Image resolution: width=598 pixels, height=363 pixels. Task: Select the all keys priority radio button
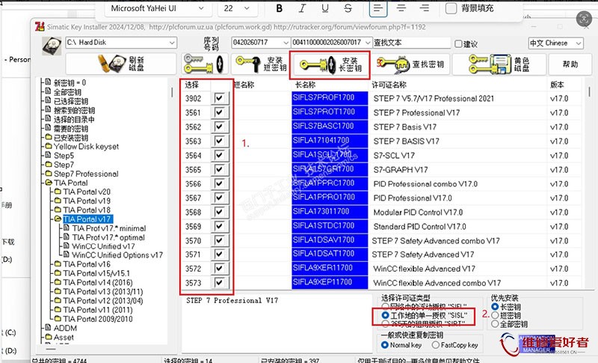pos(495,324)
